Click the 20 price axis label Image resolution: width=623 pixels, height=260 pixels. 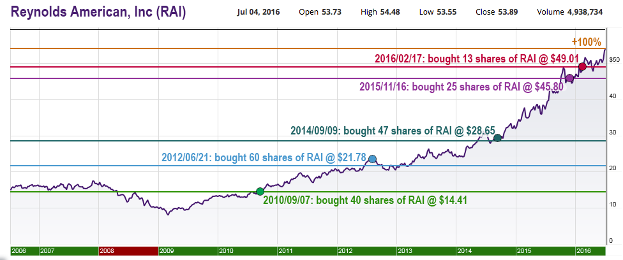[612, 168]
